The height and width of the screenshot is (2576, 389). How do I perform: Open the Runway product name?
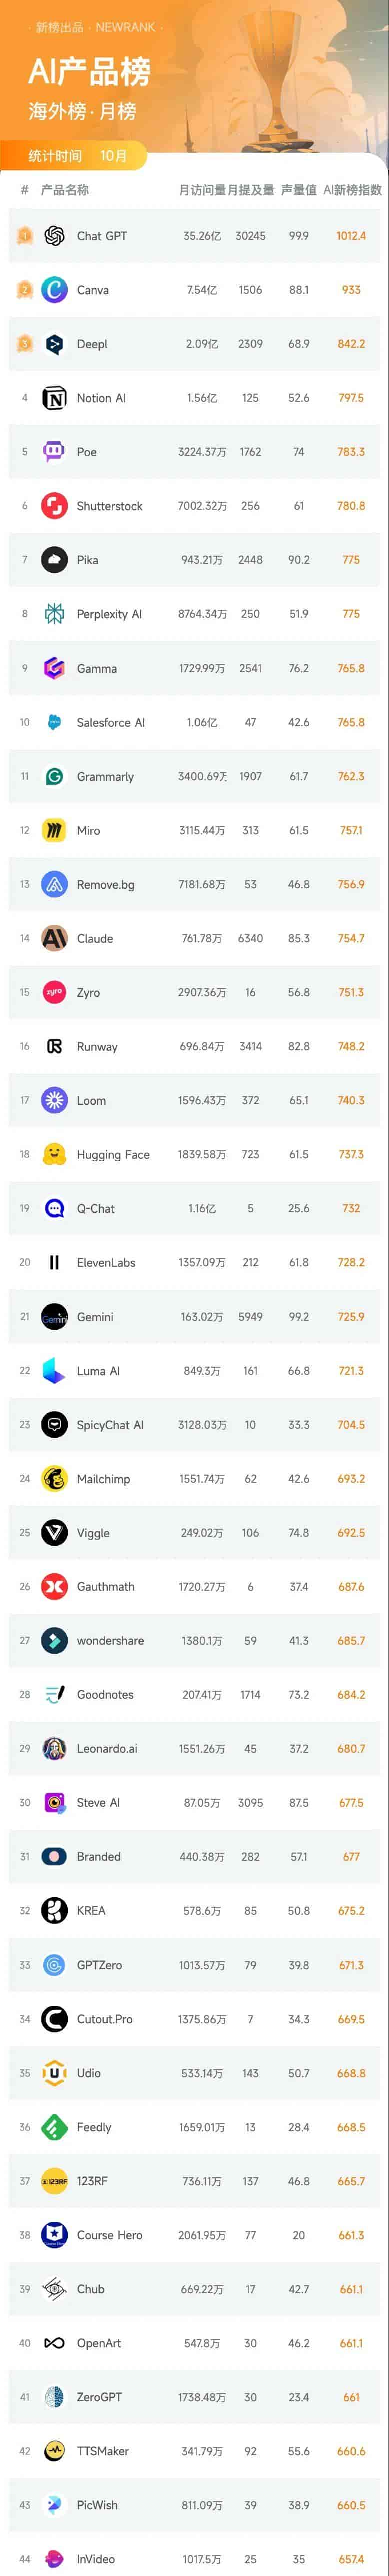[x=97, y=1047]
